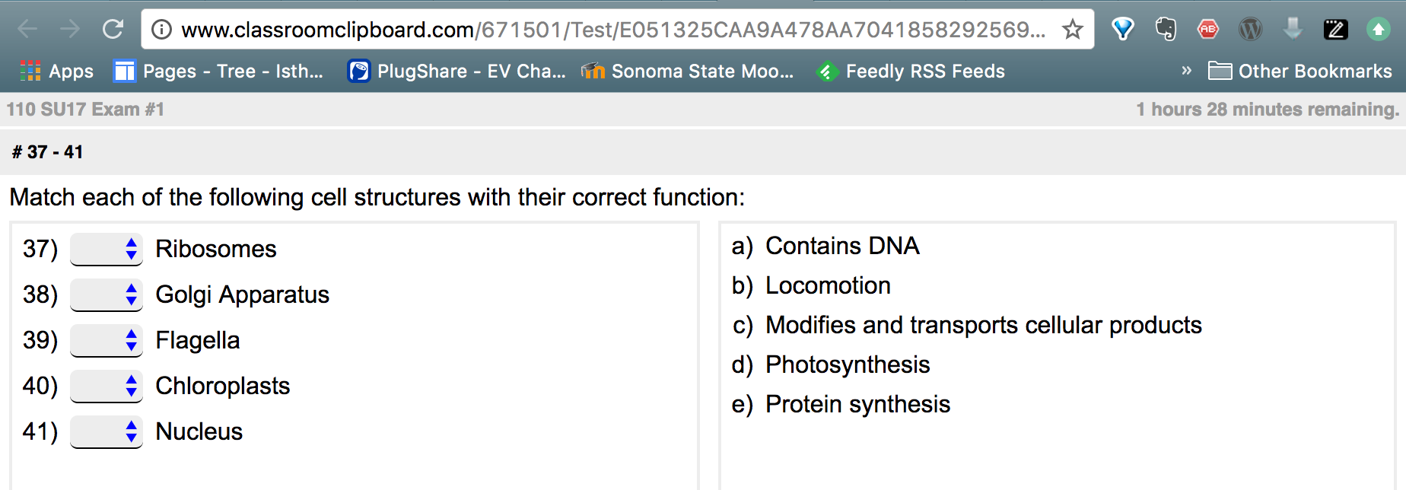Reload the page with the refresh icon
Image resolution: width=1406 pixels, height=490 pixels.
click(x=113, y=30)
